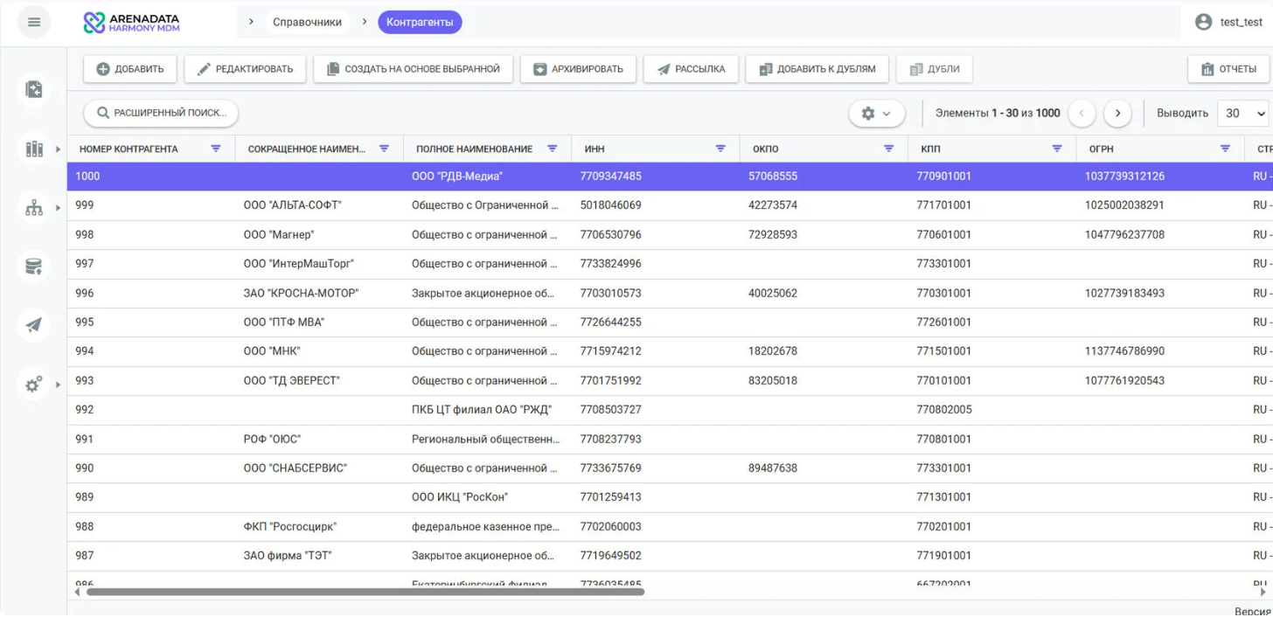Open the table settings gear dropdown

[876, 114]
